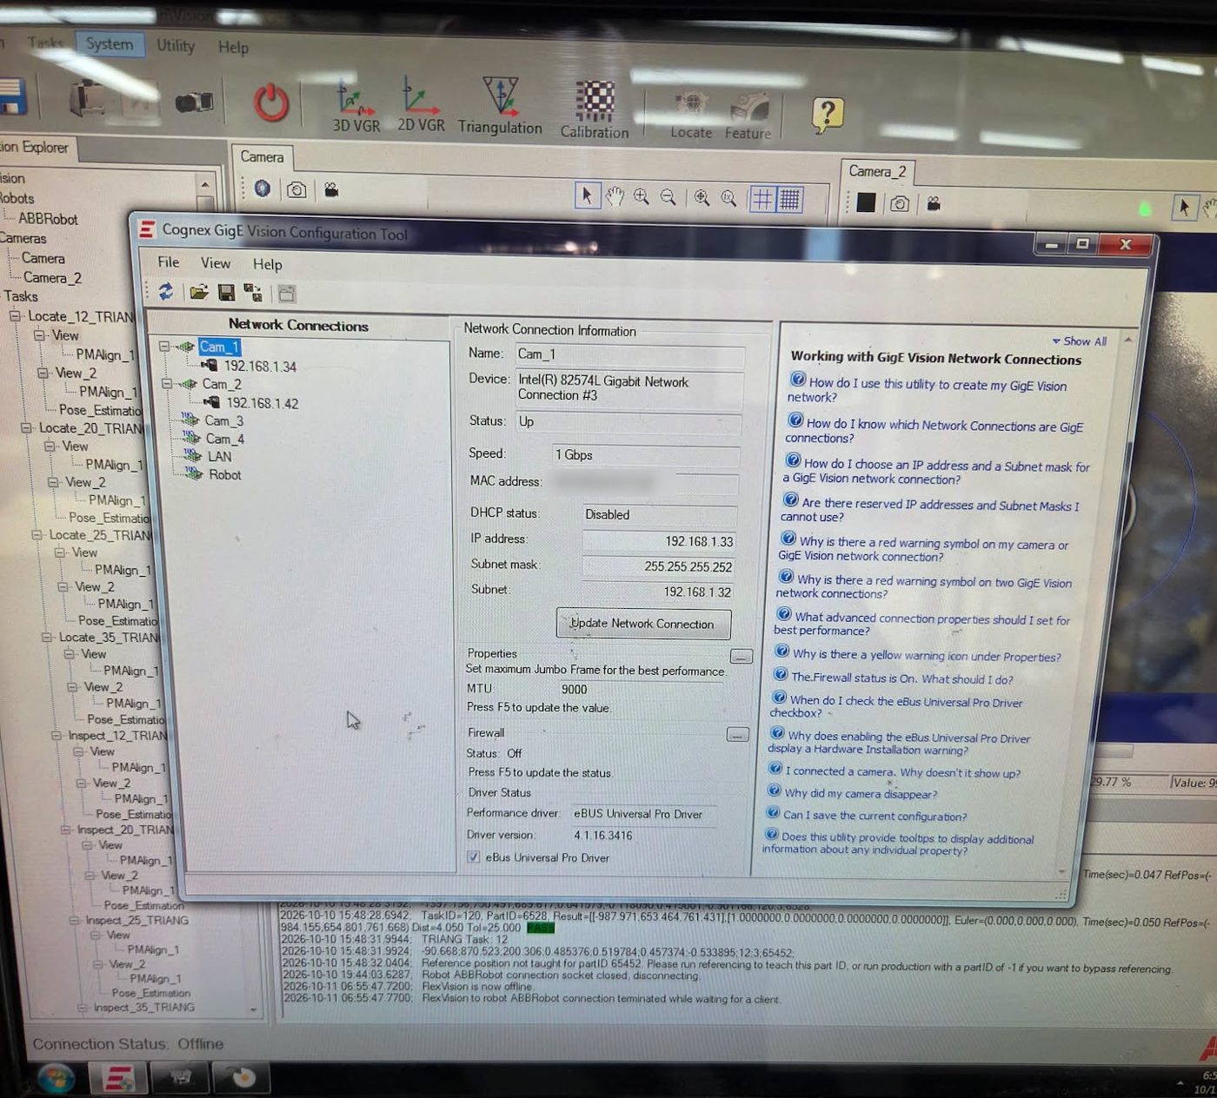Screen dimensions: 1217x1098
Task: Click the snapshot icon in Camera panel
Action: [296, 189]
